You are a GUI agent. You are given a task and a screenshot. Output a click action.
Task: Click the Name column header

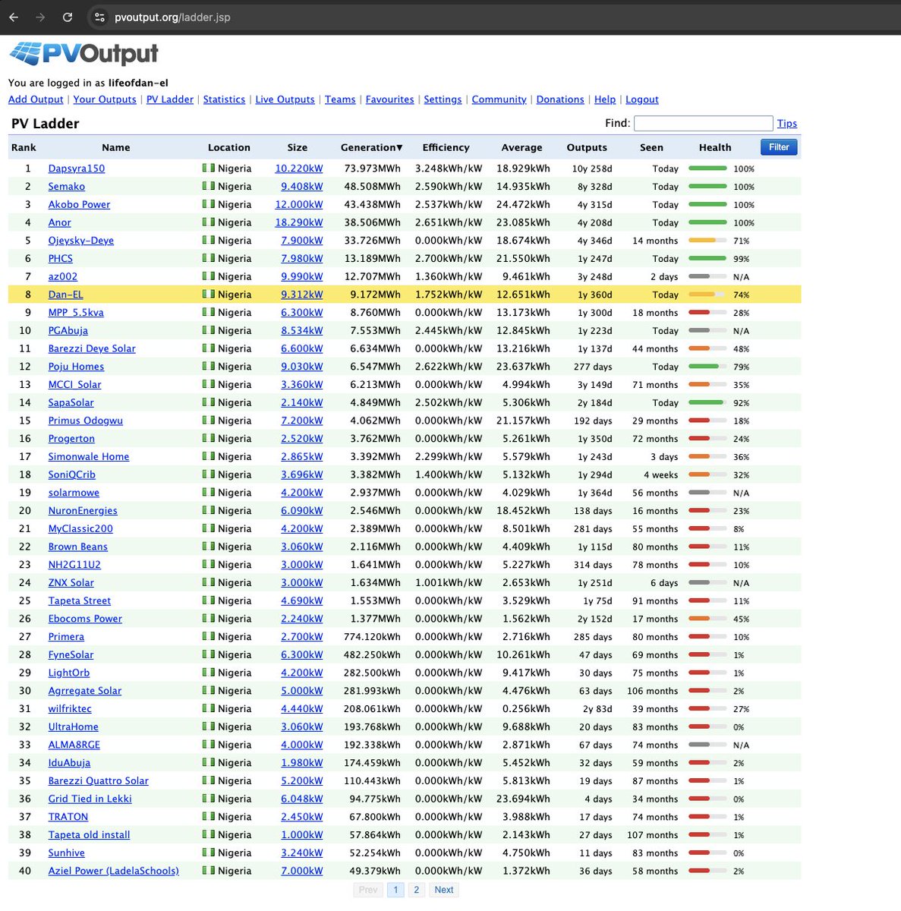(116, 147)
